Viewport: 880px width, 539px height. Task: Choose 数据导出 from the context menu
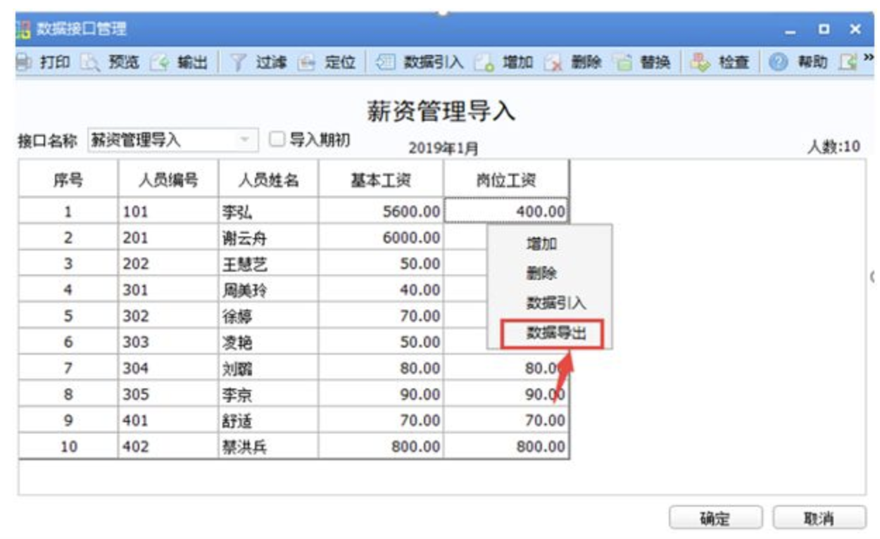552,334
